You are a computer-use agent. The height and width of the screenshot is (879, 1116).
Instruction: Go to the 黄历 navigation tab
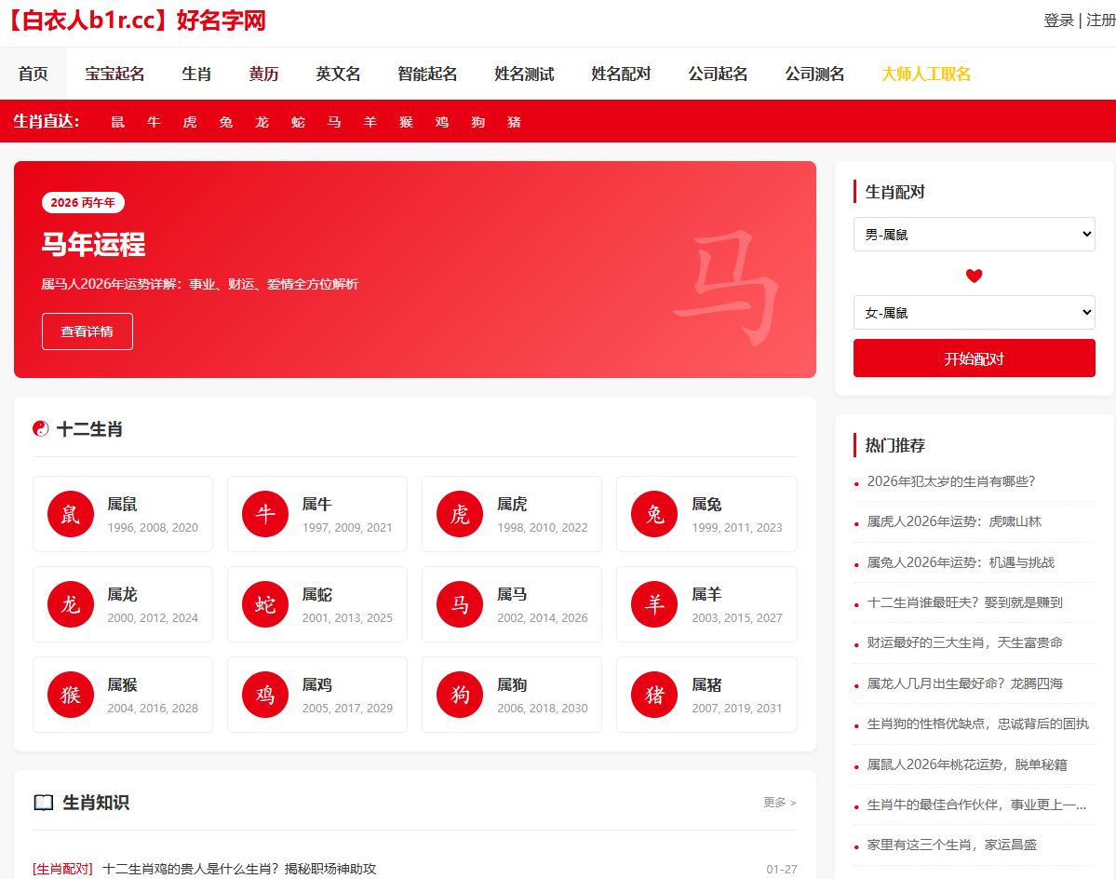pos(263,74)
